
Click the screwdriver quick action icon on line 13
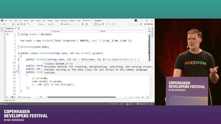17,72
